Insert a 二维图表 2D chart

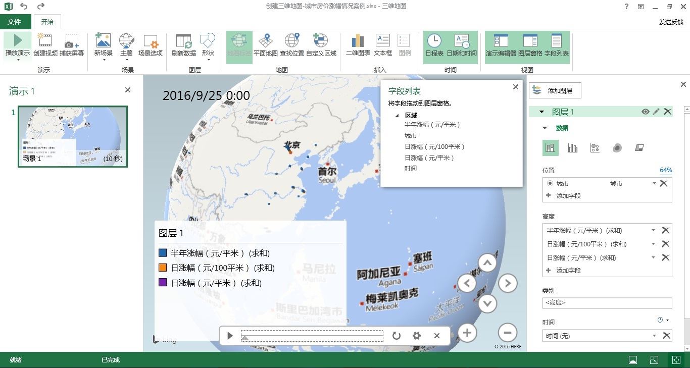click(x=358, y=45)
